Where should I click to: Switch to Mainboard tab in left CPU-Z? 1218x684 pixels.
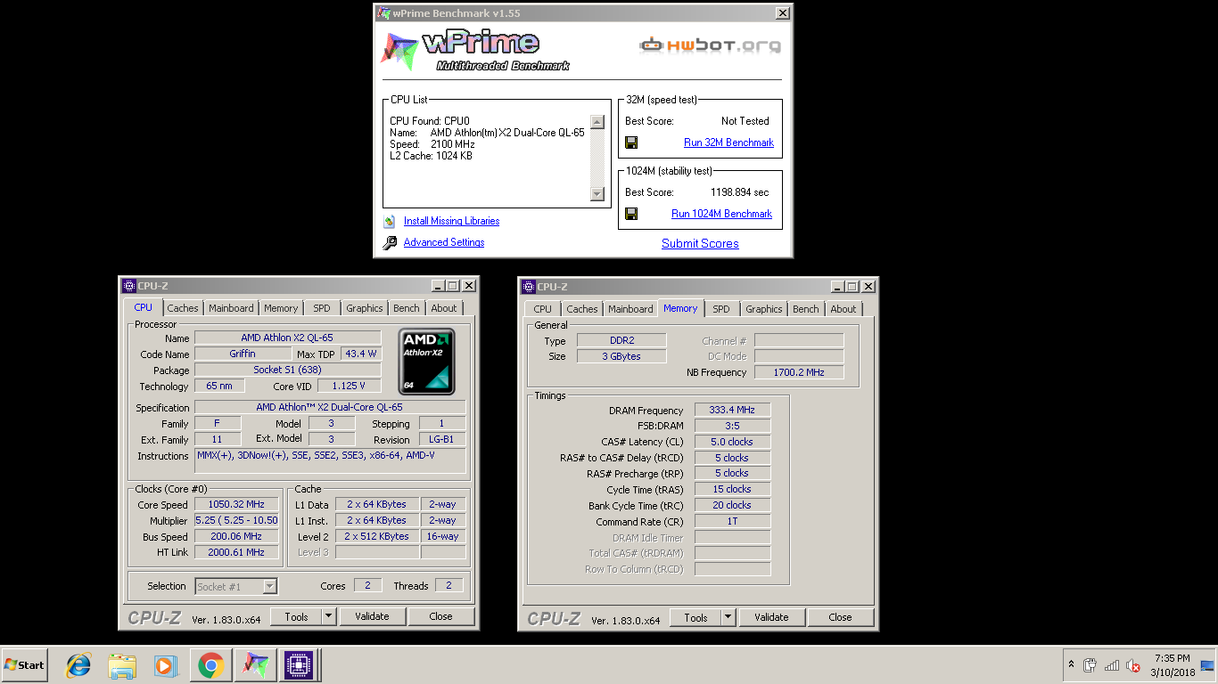point(231,308)
